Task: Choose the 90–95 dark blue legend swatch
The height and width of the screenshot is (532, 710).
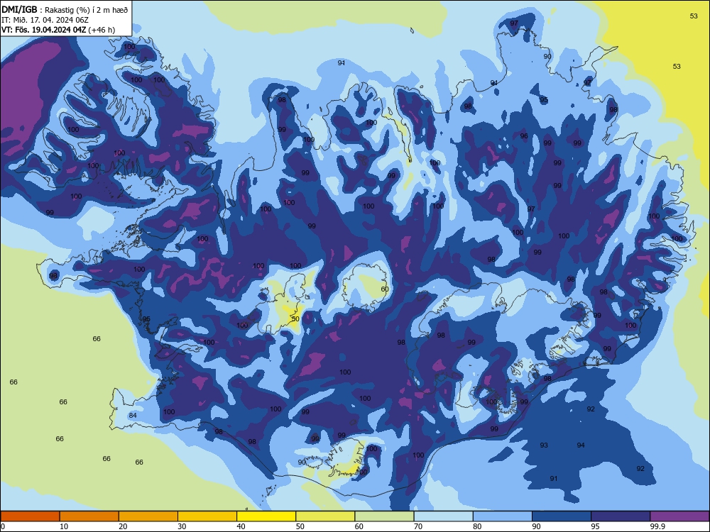Action: [562, 516]
